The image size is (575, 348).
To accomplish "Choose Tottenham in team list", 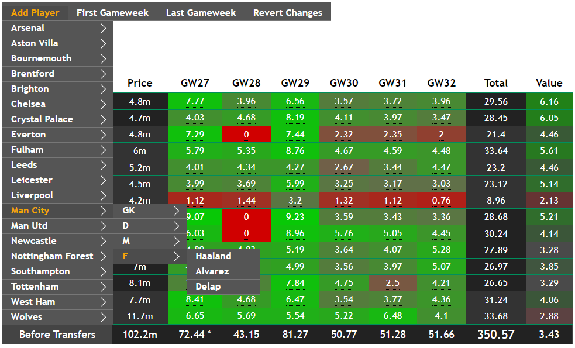I will [58, 287].
